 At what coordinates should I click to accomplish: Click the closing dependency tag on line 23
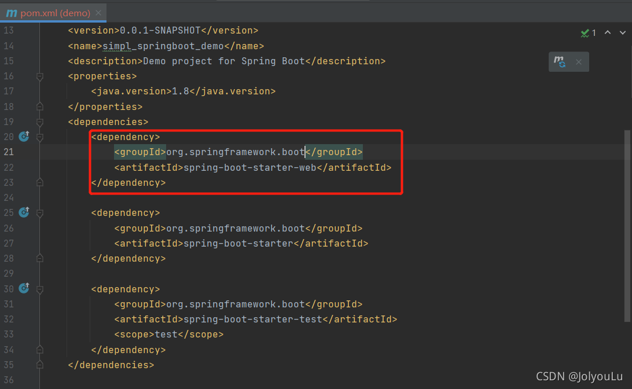(x=128, y=182)
